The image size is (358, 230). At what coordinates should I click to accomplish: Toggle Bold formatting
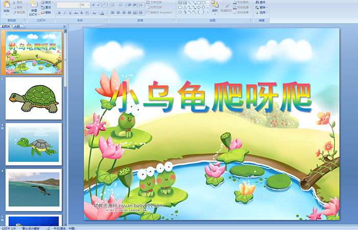[x=59, y=13]
